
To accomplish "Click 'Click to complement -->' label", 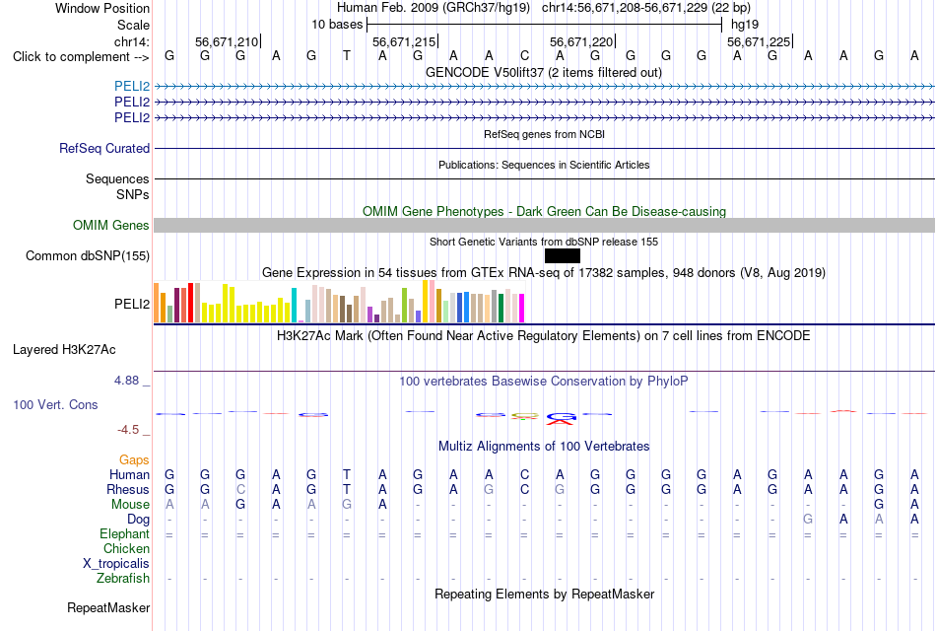I will pyautogui.click(x=81, y=57).
